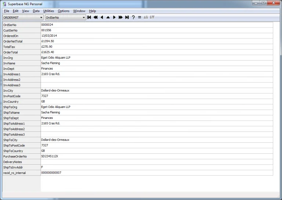The height and width of the screenshot is (200, 282).
Task: Open the Utilities menu
Action: click(x=48, y=11)
